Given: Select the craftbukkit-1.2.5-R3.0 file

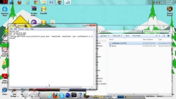Looking at the screenshot, I should coord(140,43).
